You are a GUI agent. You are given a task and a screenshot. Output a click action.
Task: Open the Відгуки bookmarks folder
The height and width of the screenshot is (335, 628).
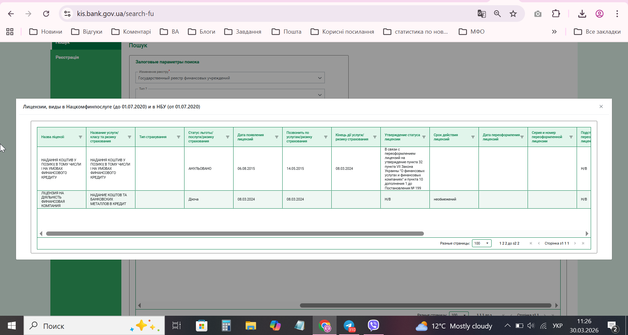pyautogui.click(x=87, y=32)
